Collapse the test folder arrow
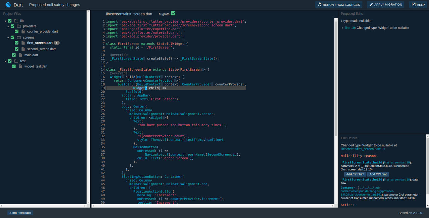 [x=5, y=61]
